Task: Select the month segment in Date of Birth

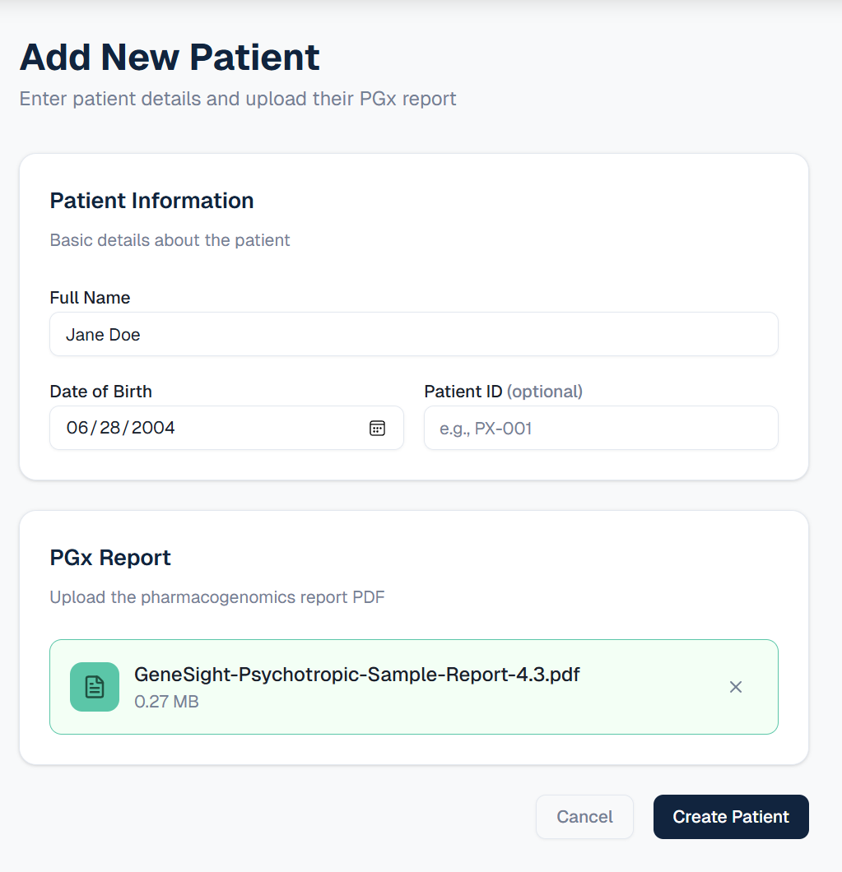Action: coord(77,428)
